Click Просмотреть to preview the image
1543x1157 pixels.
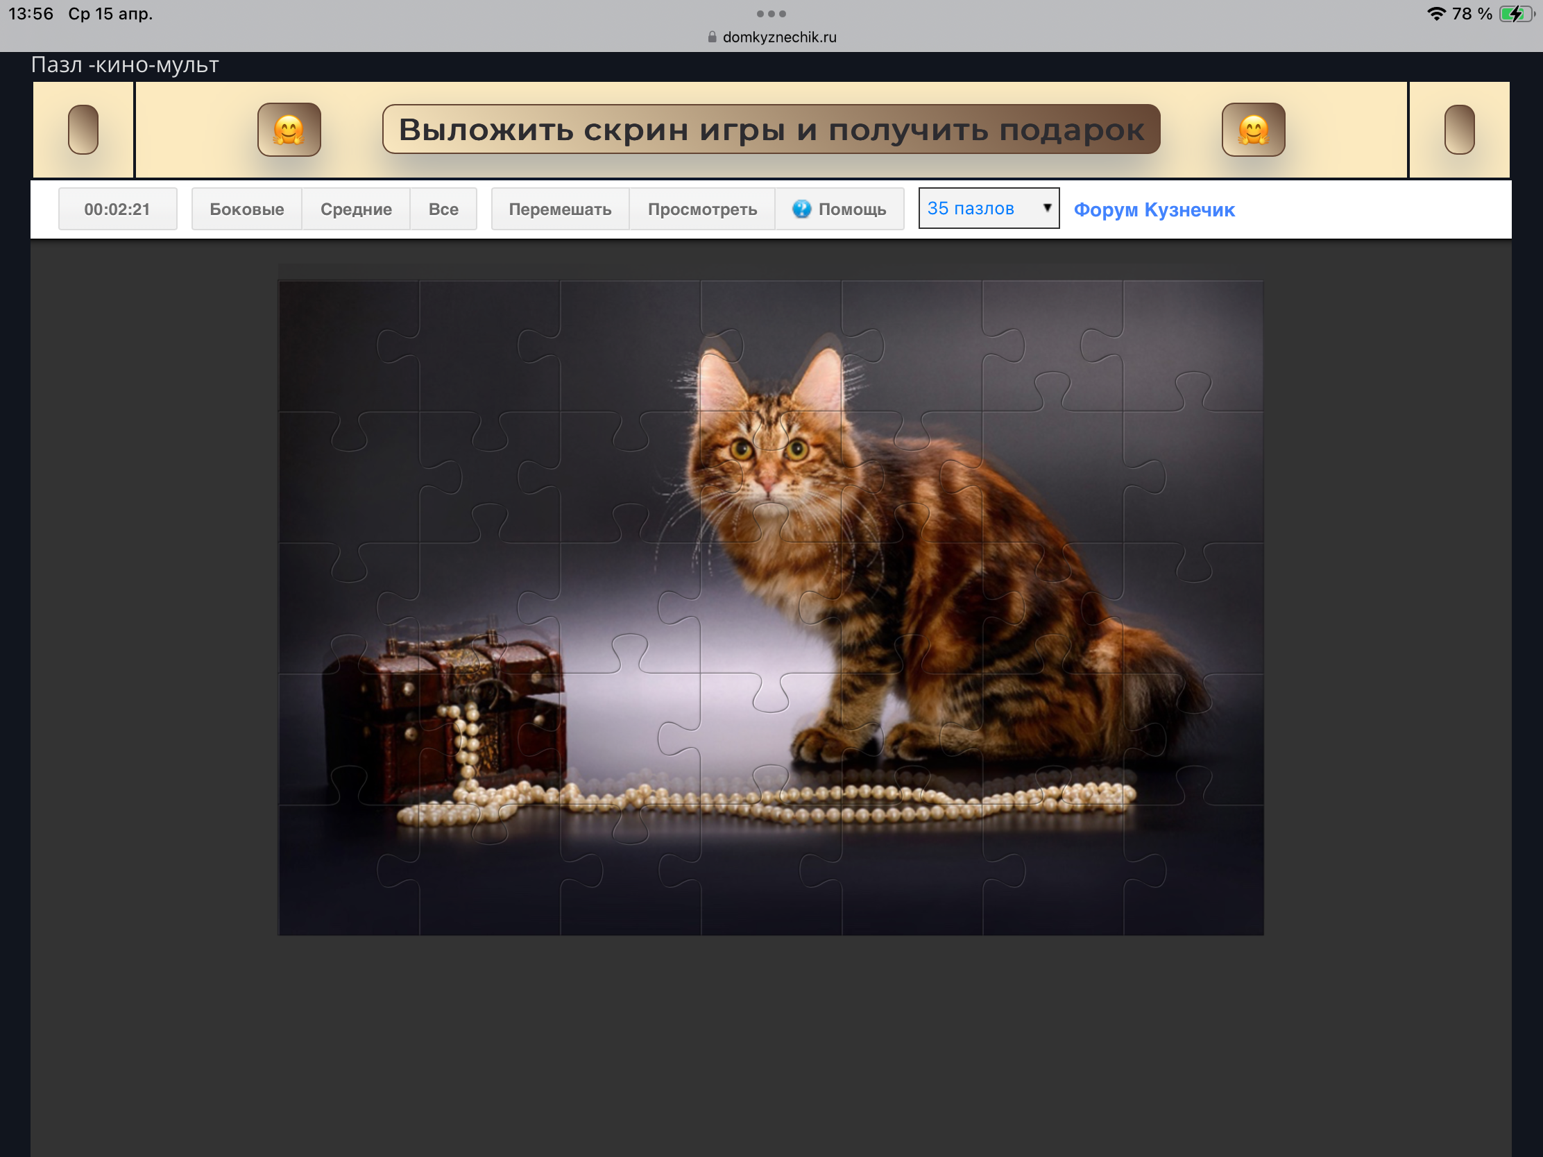[701, 209]
